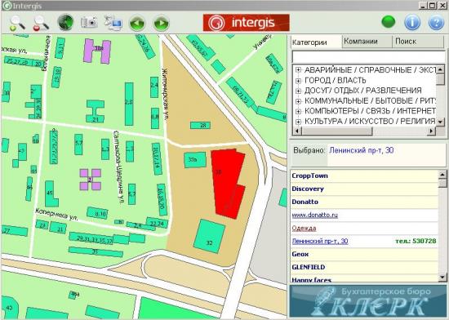Click category tree scroll left arrow

297,131
